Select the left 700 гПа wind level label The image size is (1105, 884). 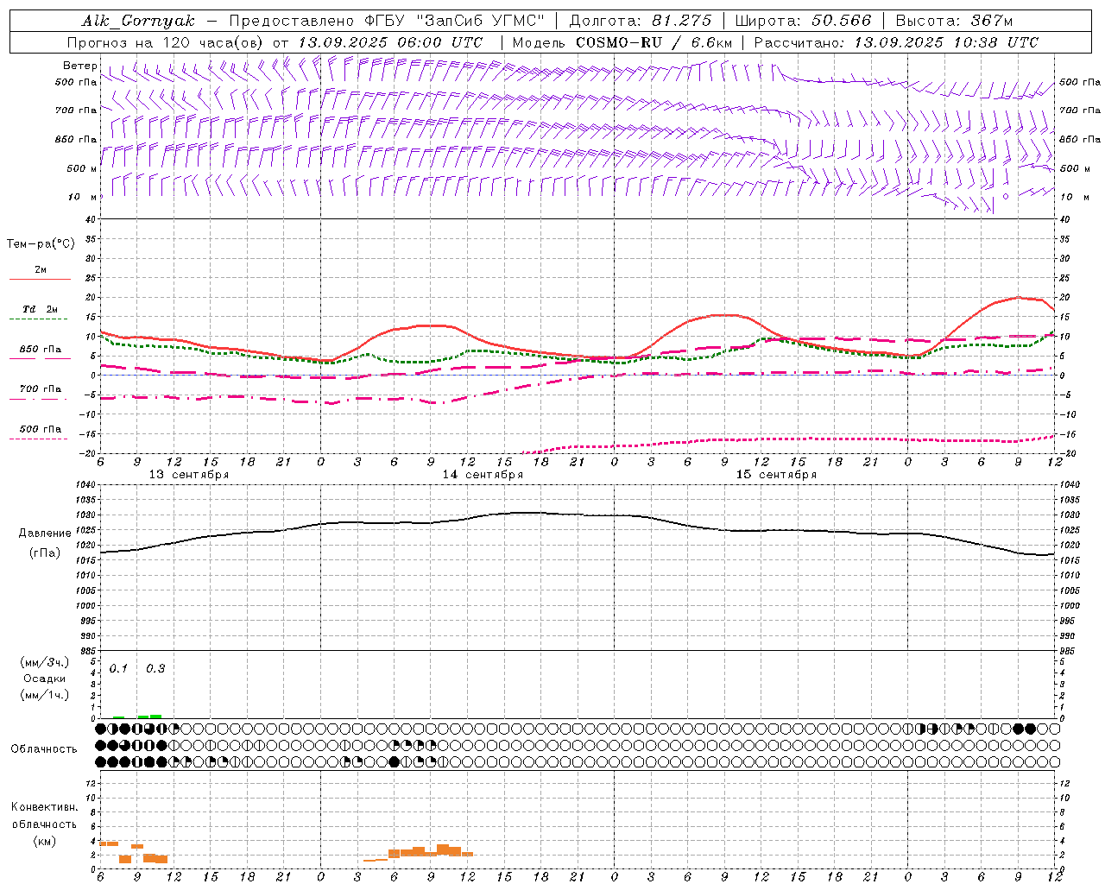tap(76, 110)
